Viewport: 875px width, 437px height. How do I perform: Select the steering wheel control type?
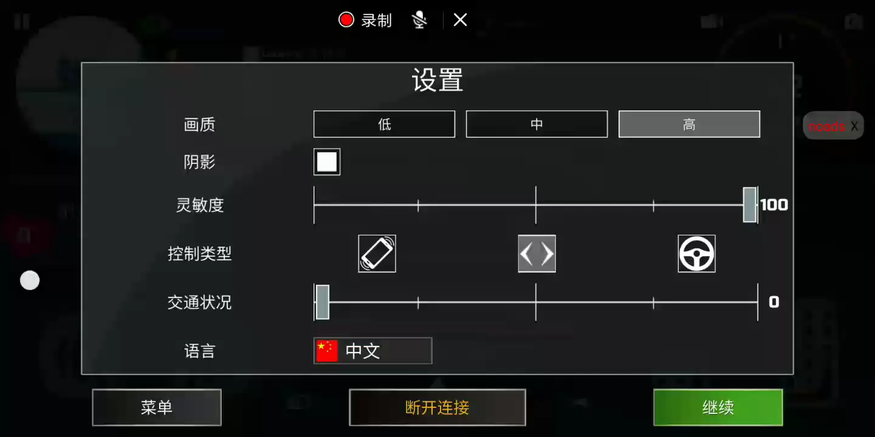(x=696, y=254)
